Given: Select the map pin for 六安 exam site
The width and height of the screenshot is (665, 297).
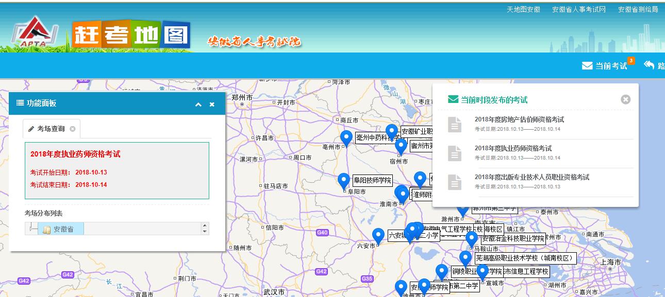Looking at the screenshot, I should 378,236.
